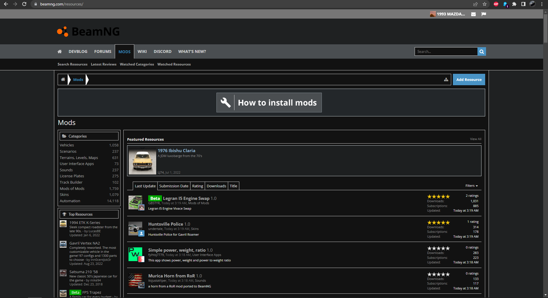This screenshot has height=298, width=548.
Task: Open the Skins category
Action: pyautogui.click(x=64, y=195)
